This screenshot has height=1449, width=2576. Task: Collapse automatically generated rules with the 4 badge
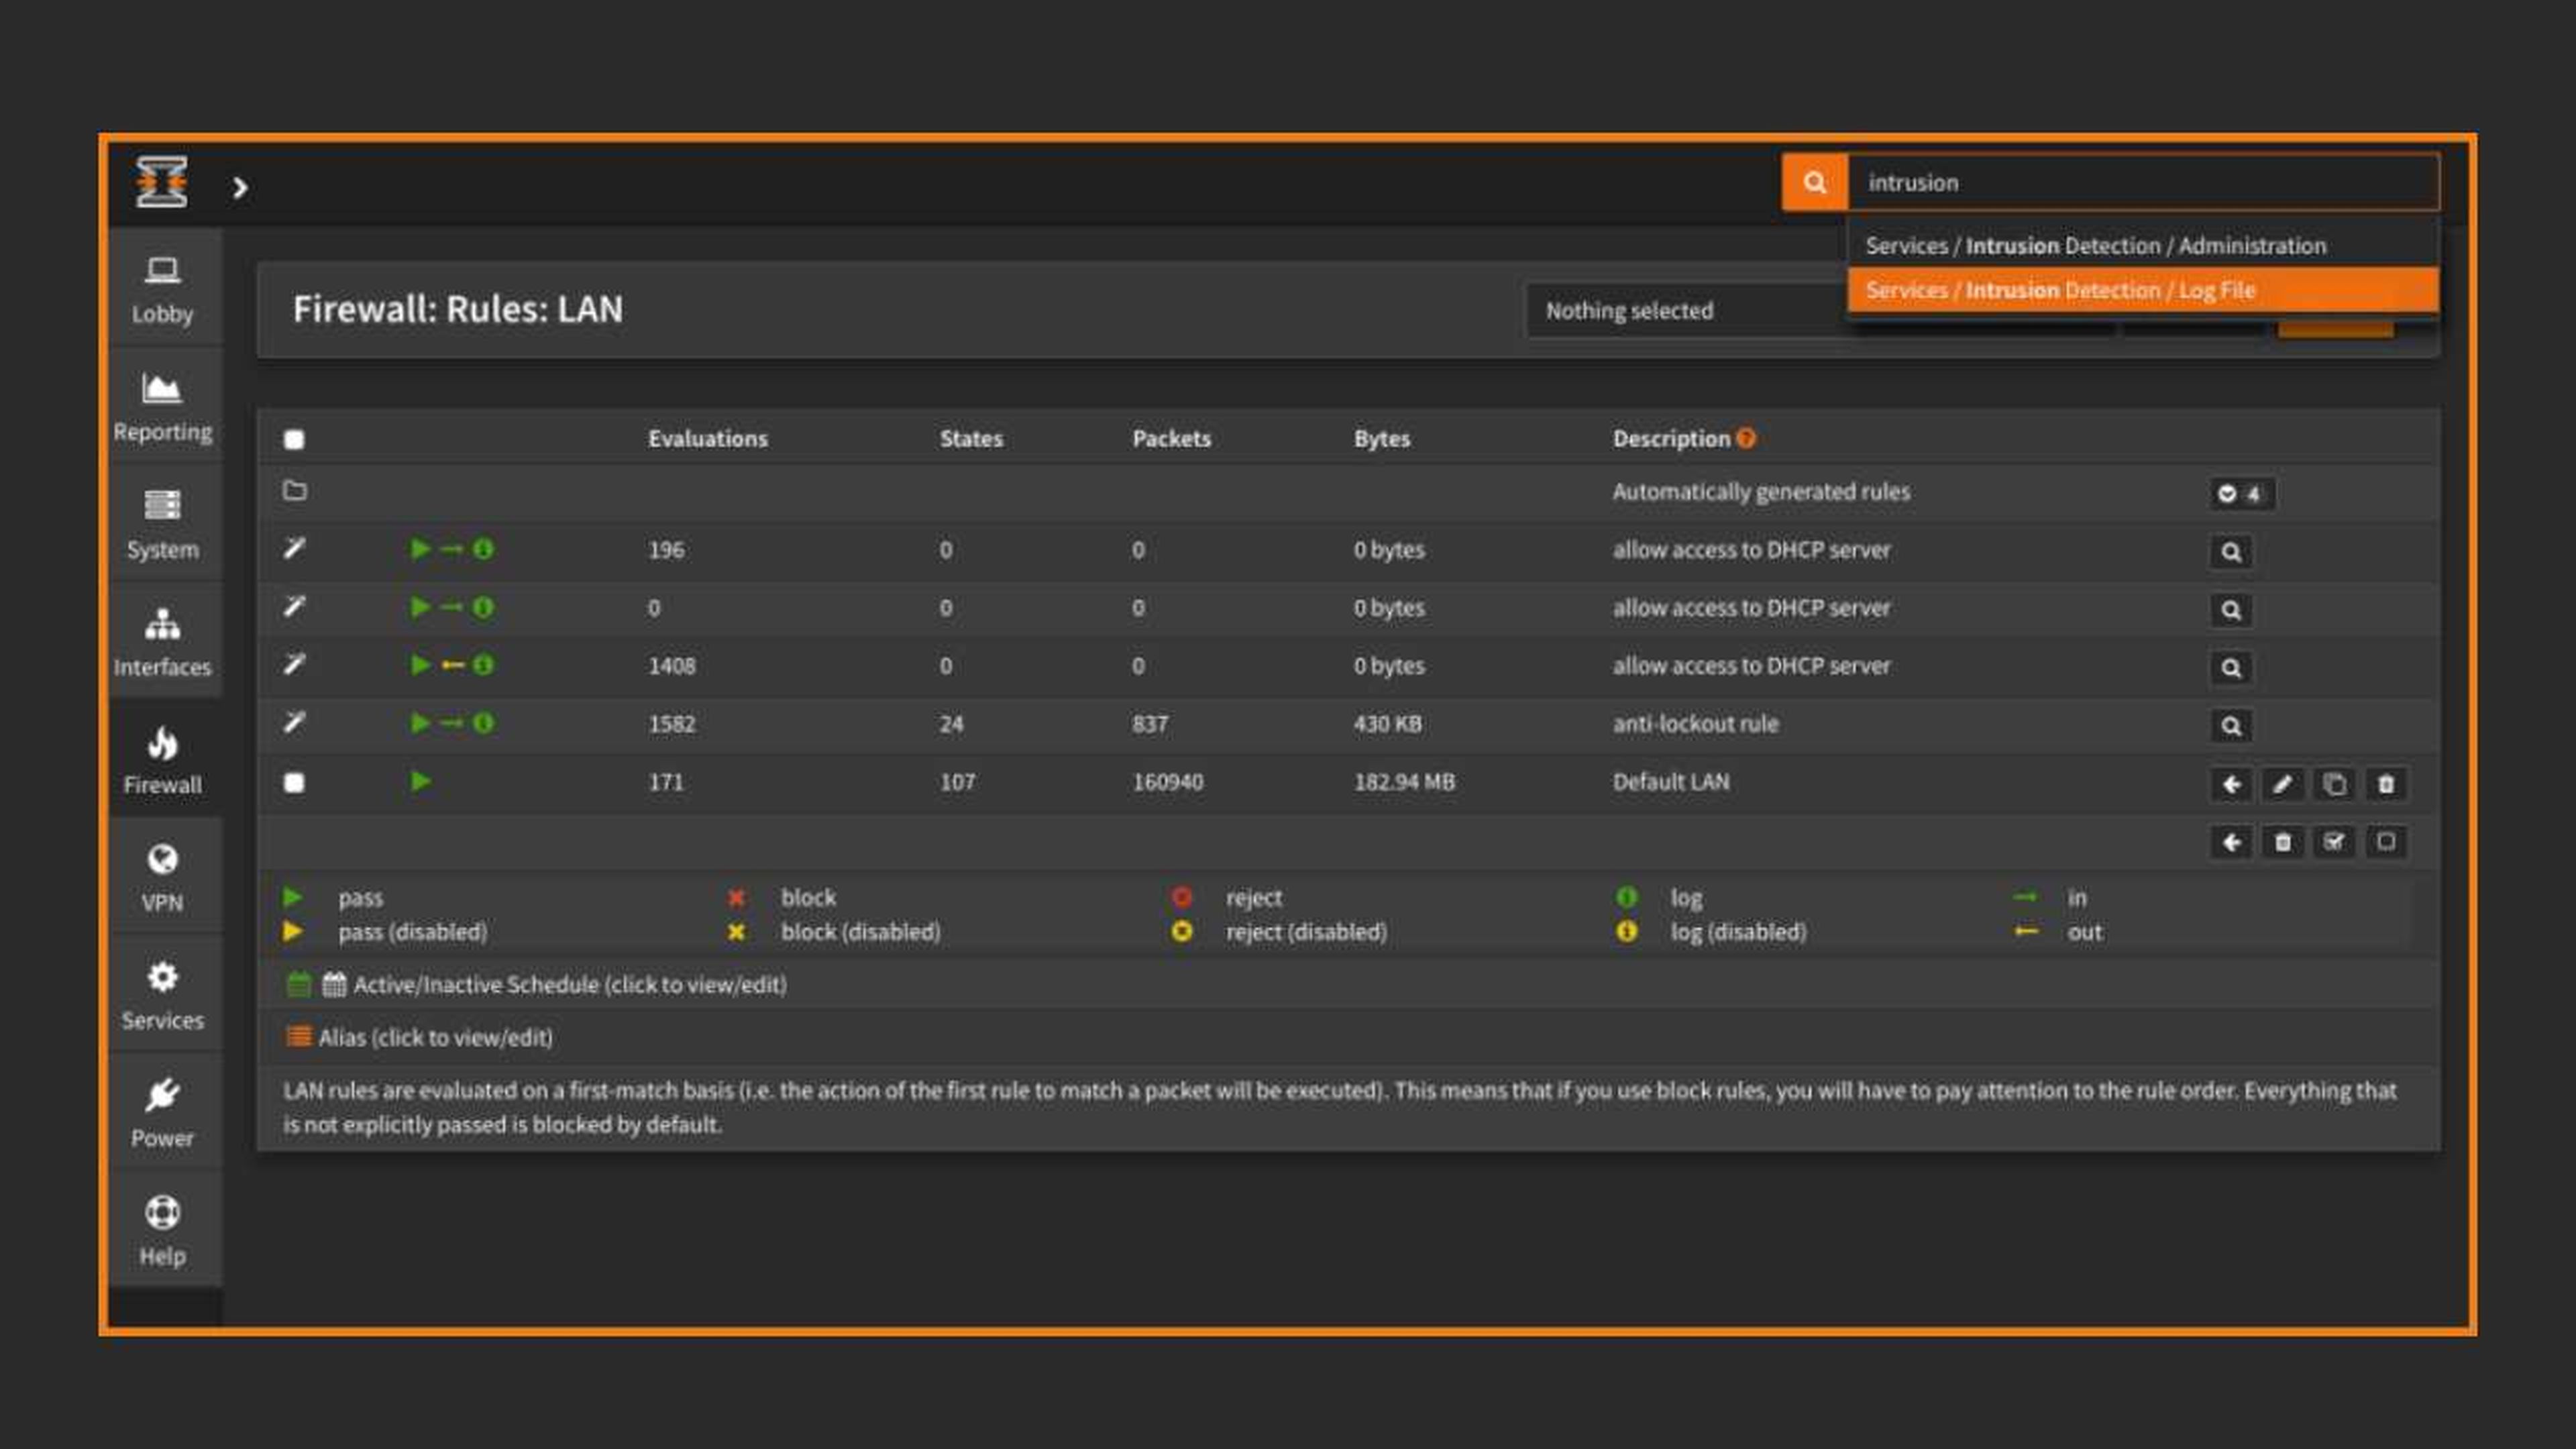coord(2241,493)
